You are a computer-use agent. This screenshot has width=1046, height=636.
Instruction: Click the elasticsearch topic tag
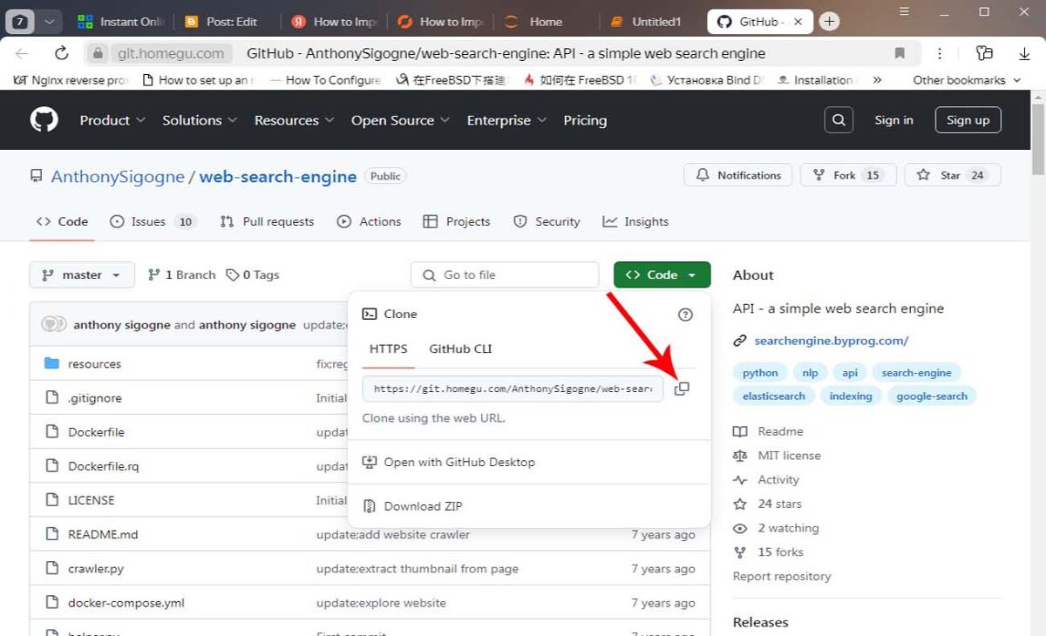774,396
